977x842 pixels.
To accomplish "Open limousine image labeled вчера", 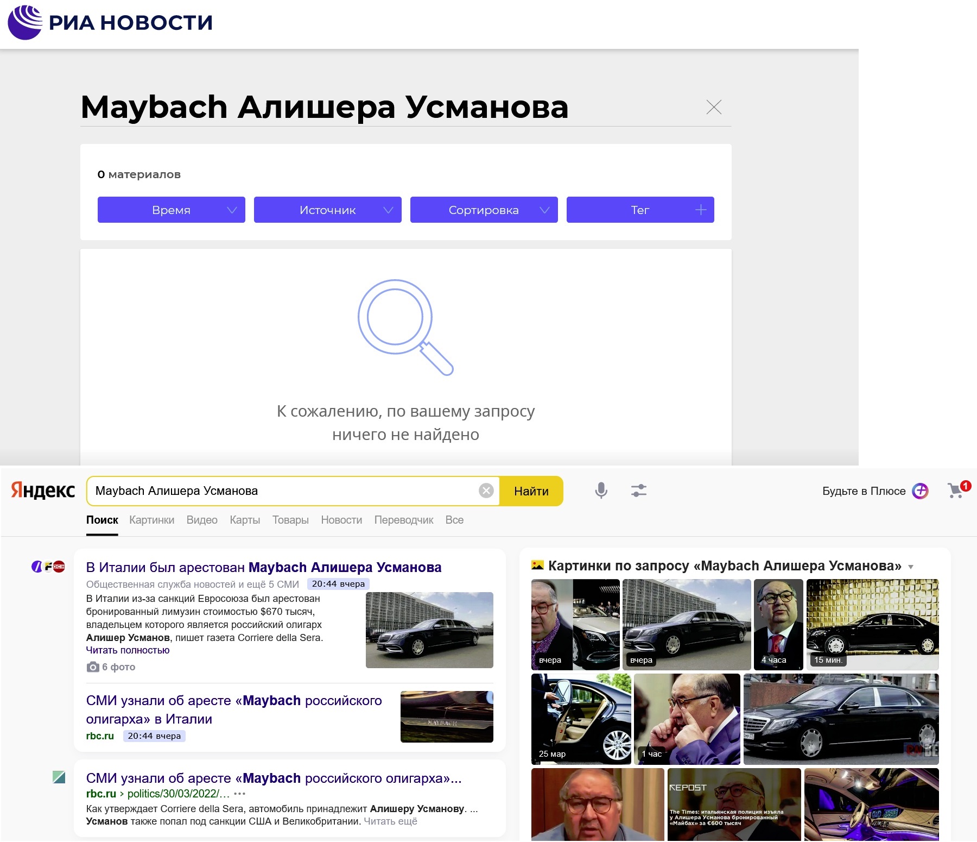I will tap(687, 624).
